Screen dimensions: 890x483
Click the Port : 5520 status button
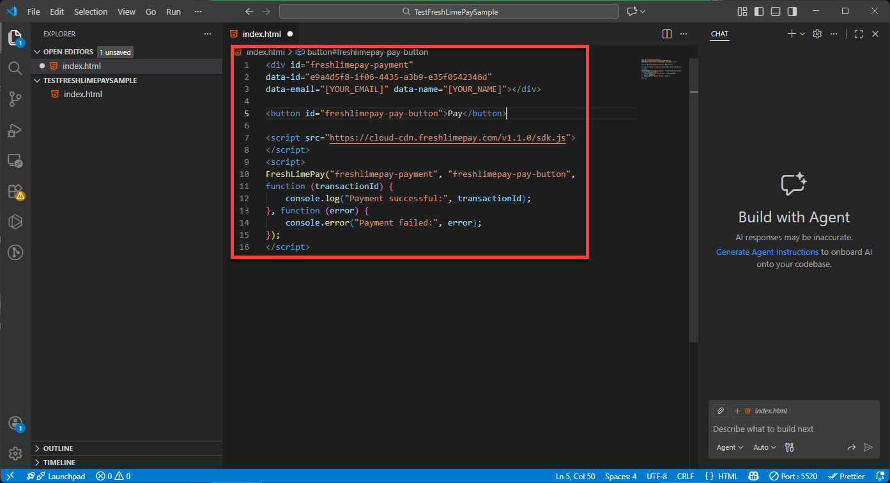pyautogui.click(x=793, y=476)
